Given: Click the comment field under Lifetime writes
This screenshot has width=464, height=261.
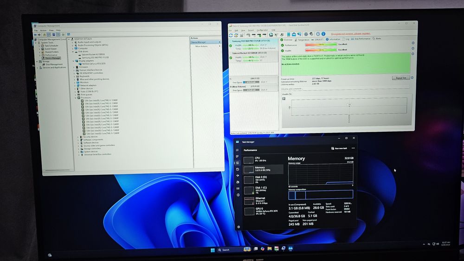Looking at the screenshot, I should coord(345,89).
